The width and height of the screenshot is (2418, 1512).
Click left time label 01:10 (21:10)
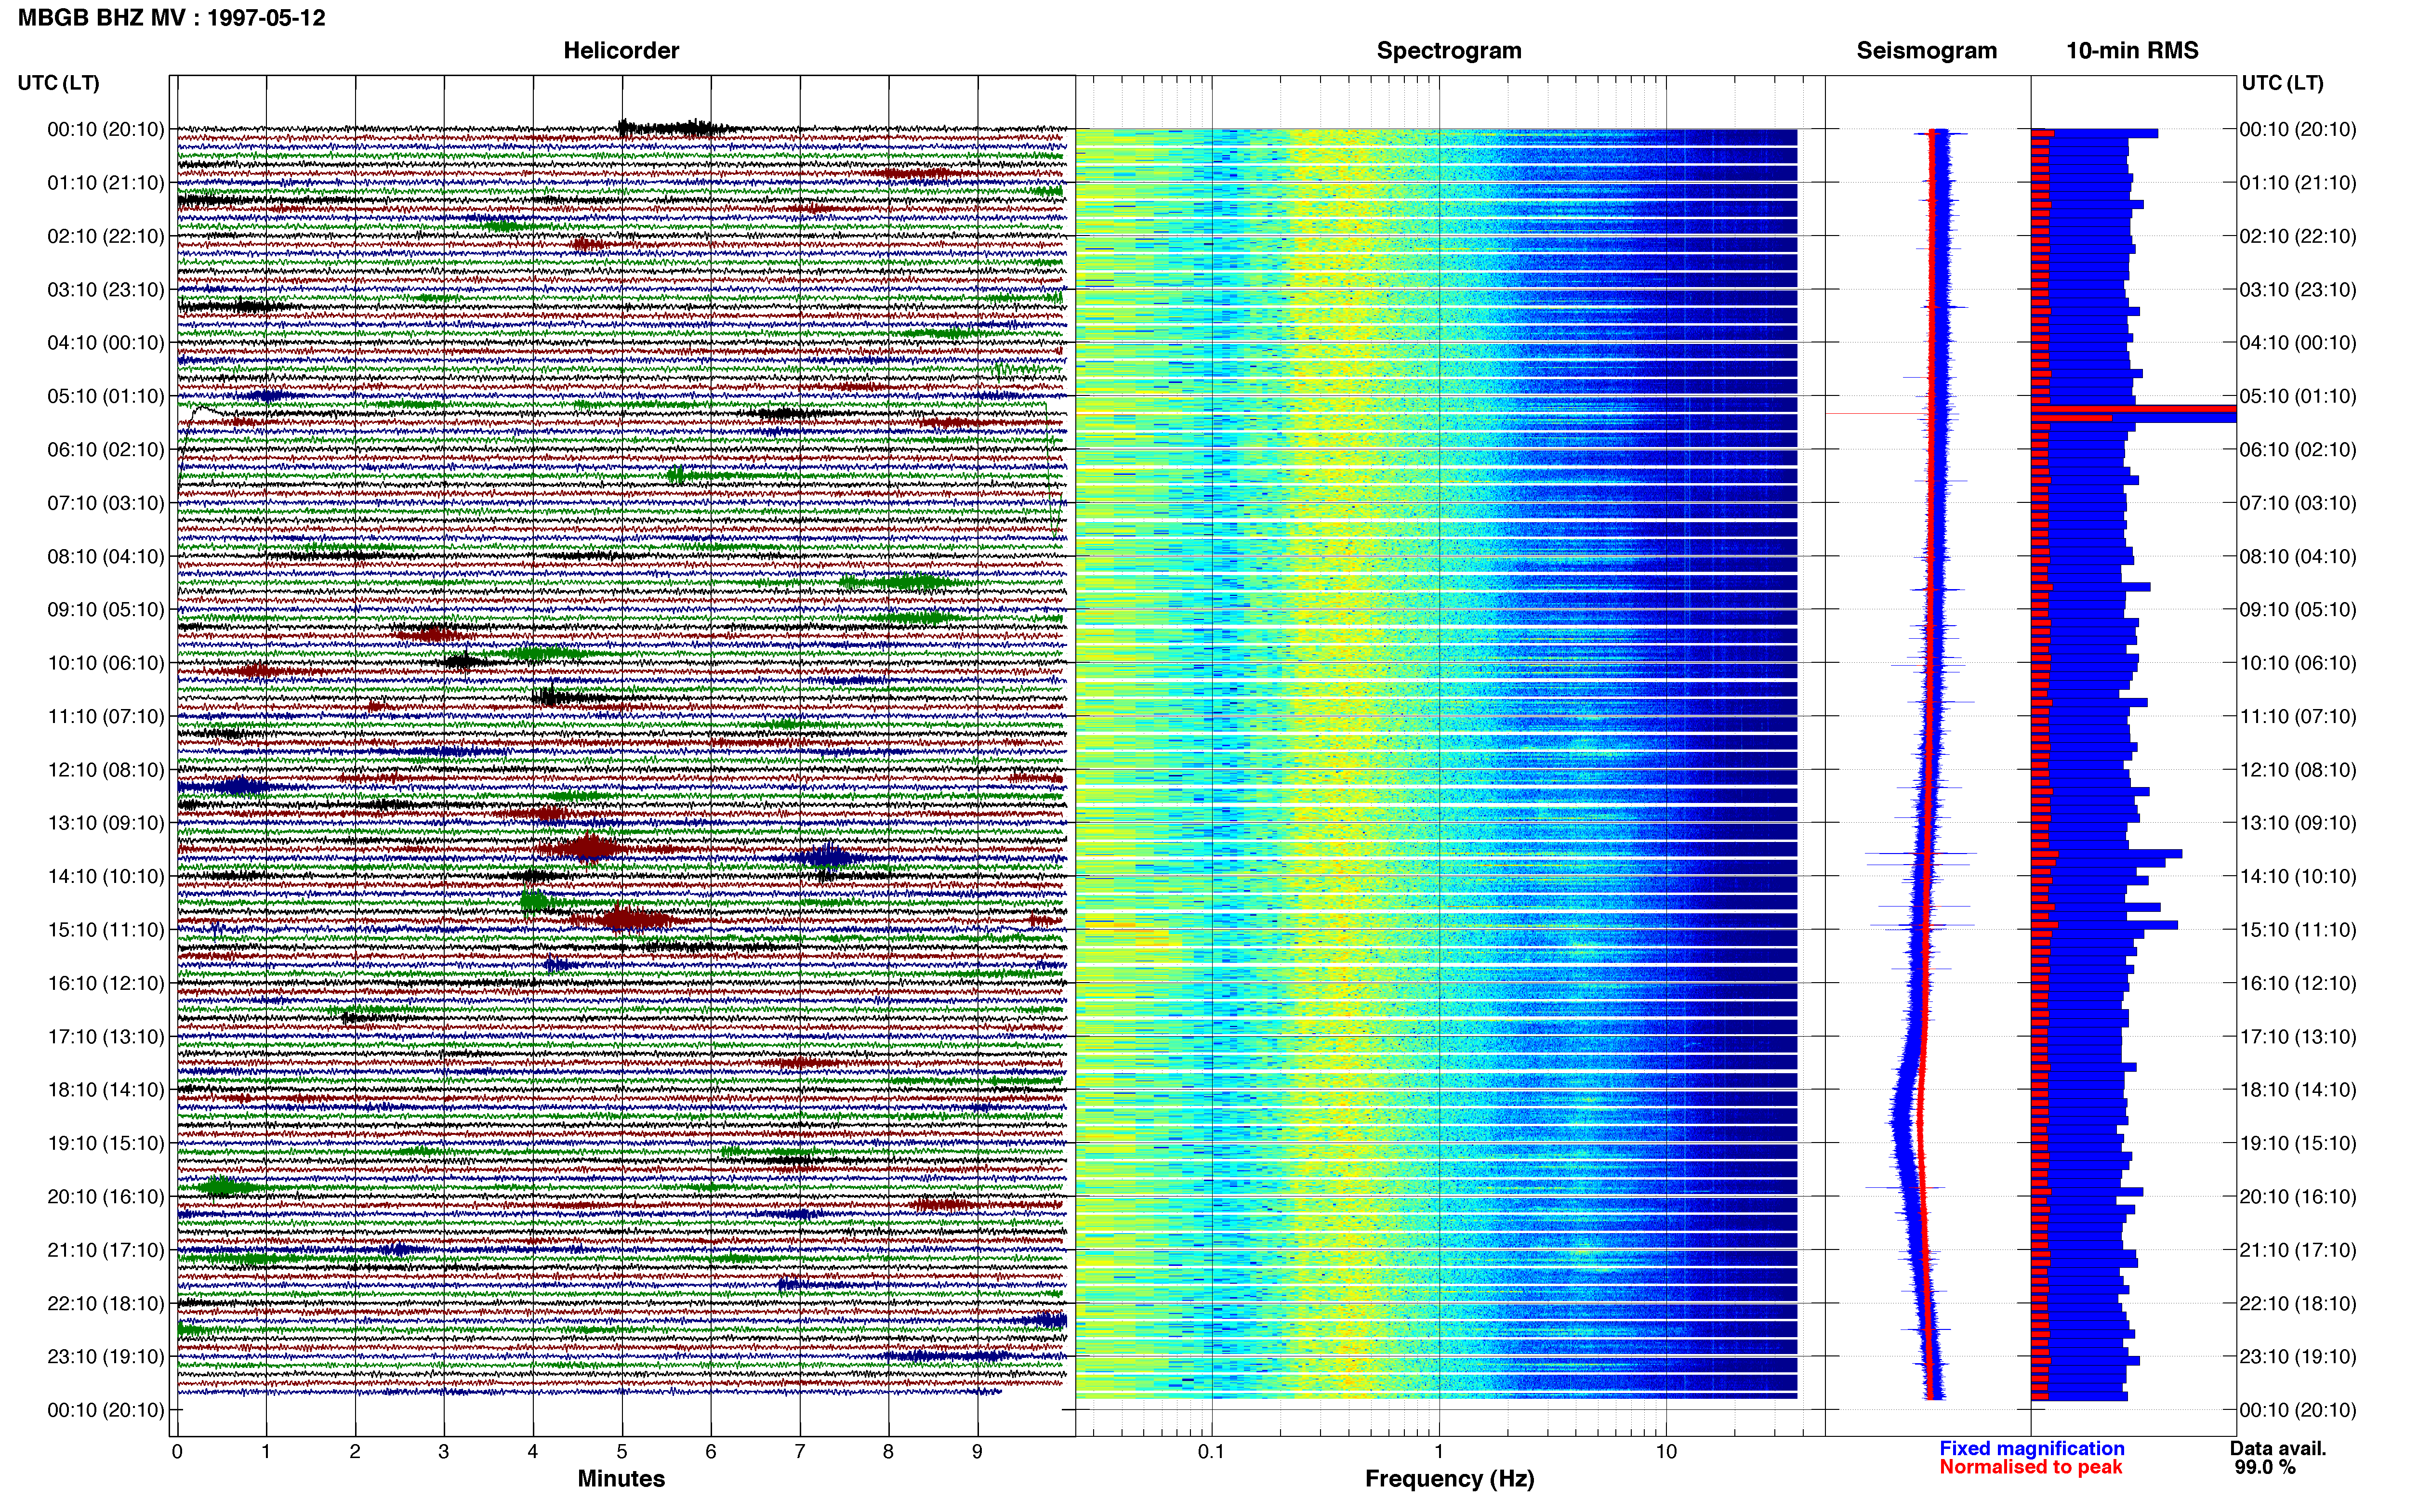coord(106,183)
